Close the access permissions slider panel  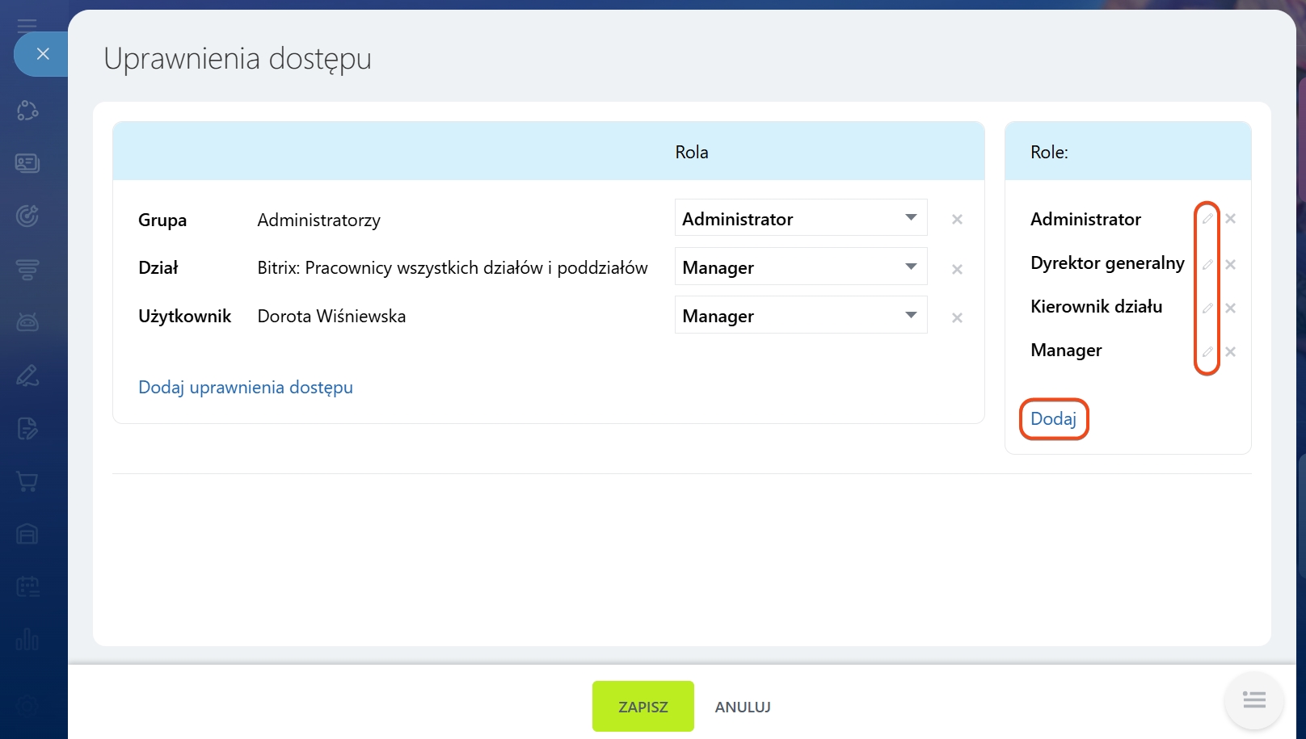[43, 54]
